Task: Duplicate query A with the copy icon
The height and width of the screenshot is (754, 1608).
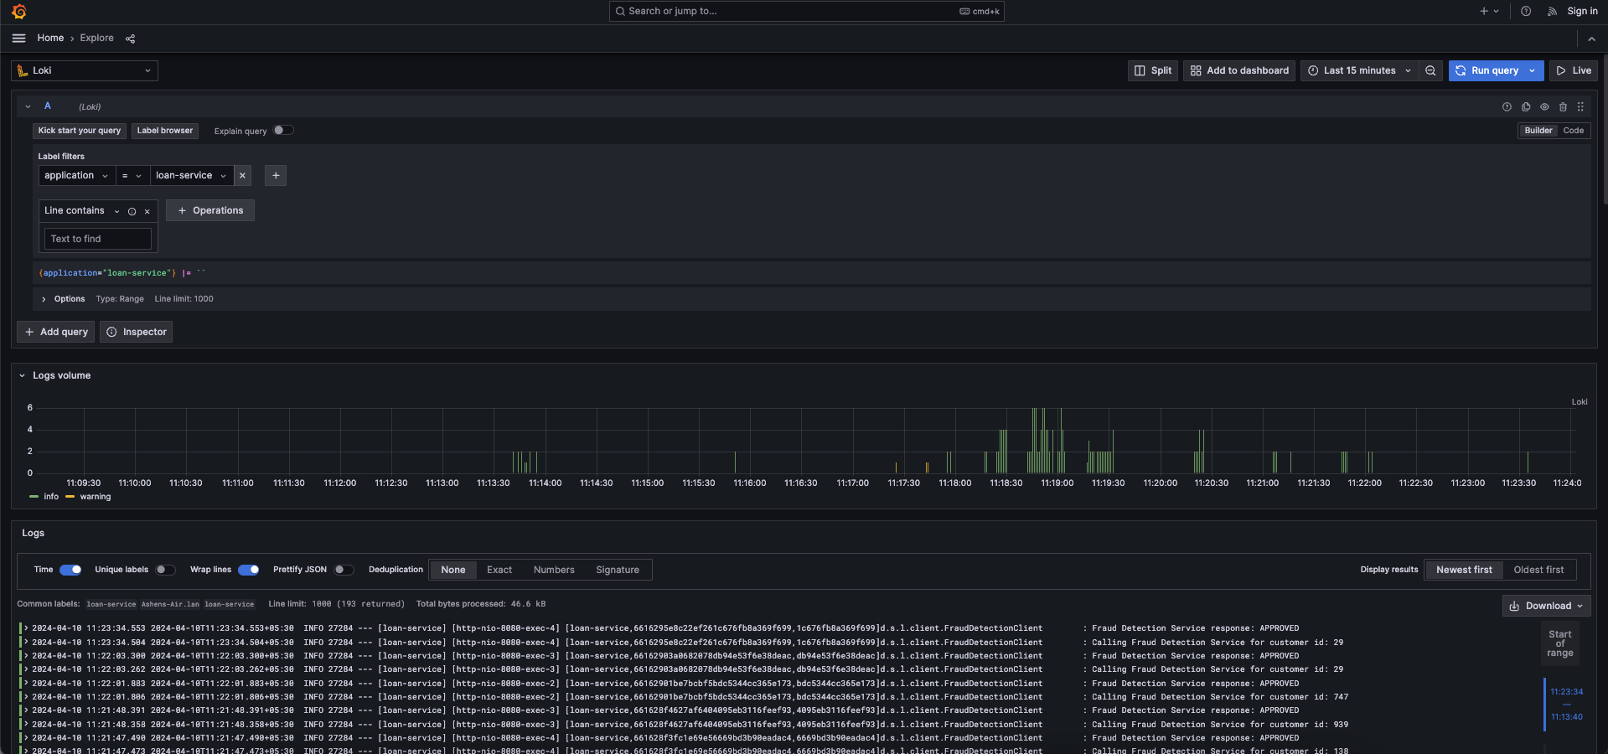Action: click(1526, 106)
